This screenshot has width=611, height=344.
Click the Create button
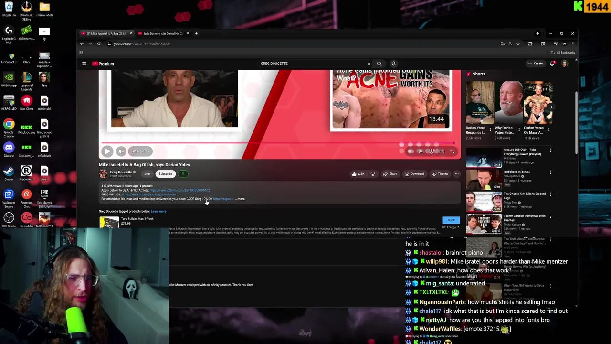tap(535, 64)
